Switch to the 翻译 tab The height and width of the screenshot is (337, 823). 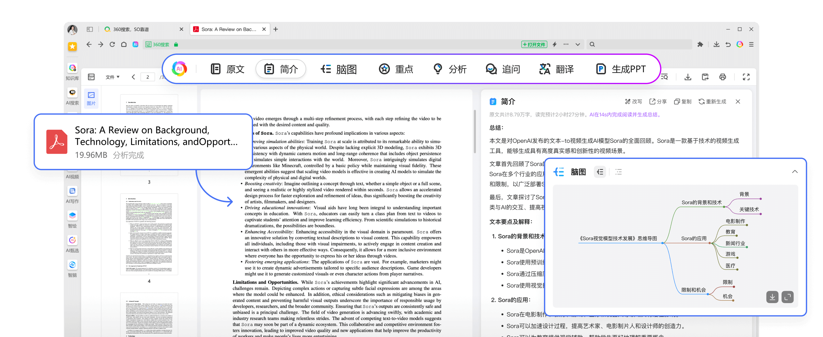coord(557,69)
